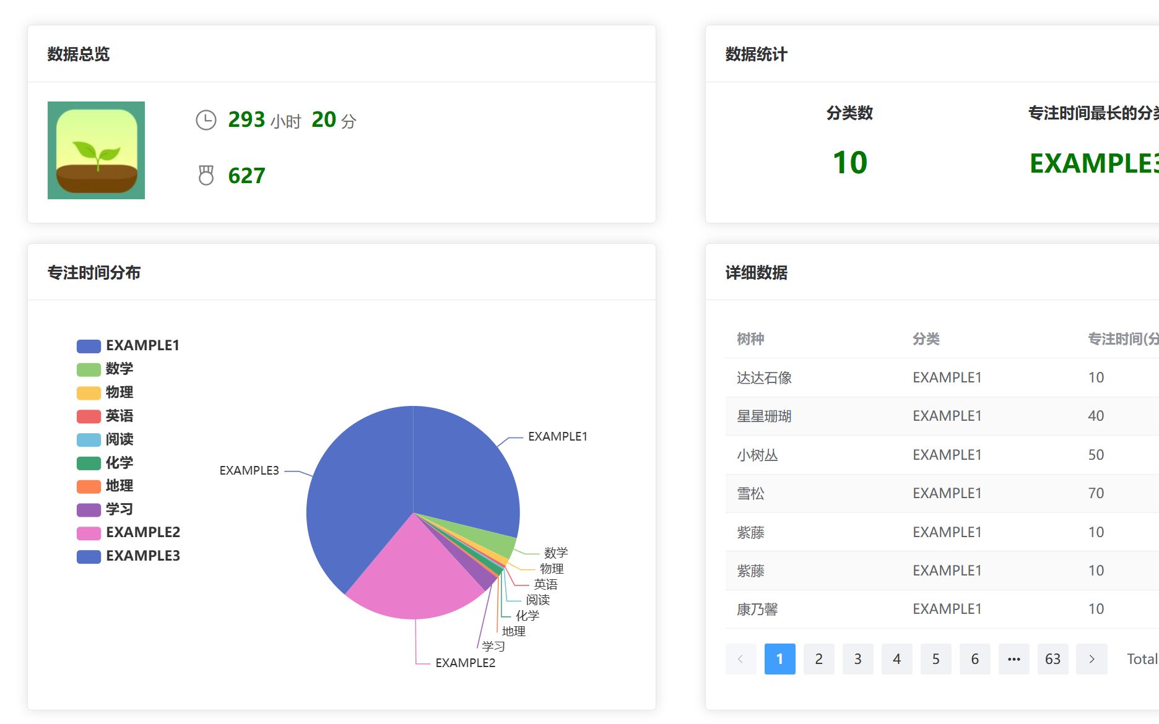1159x724 pixels.
Task: Click the EXAMPLE2 label below the pie
Action: [466, 663]
